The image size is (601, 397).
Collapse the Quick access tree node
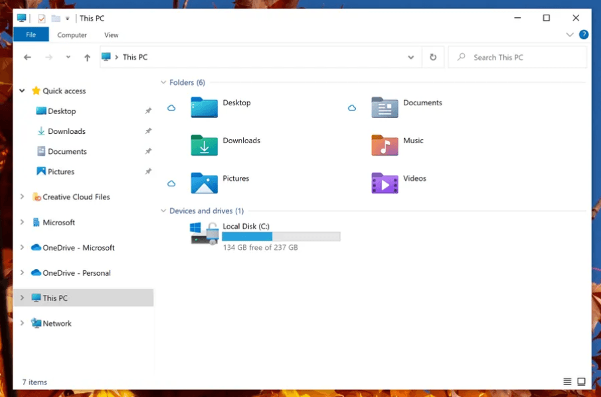[22, 91]
